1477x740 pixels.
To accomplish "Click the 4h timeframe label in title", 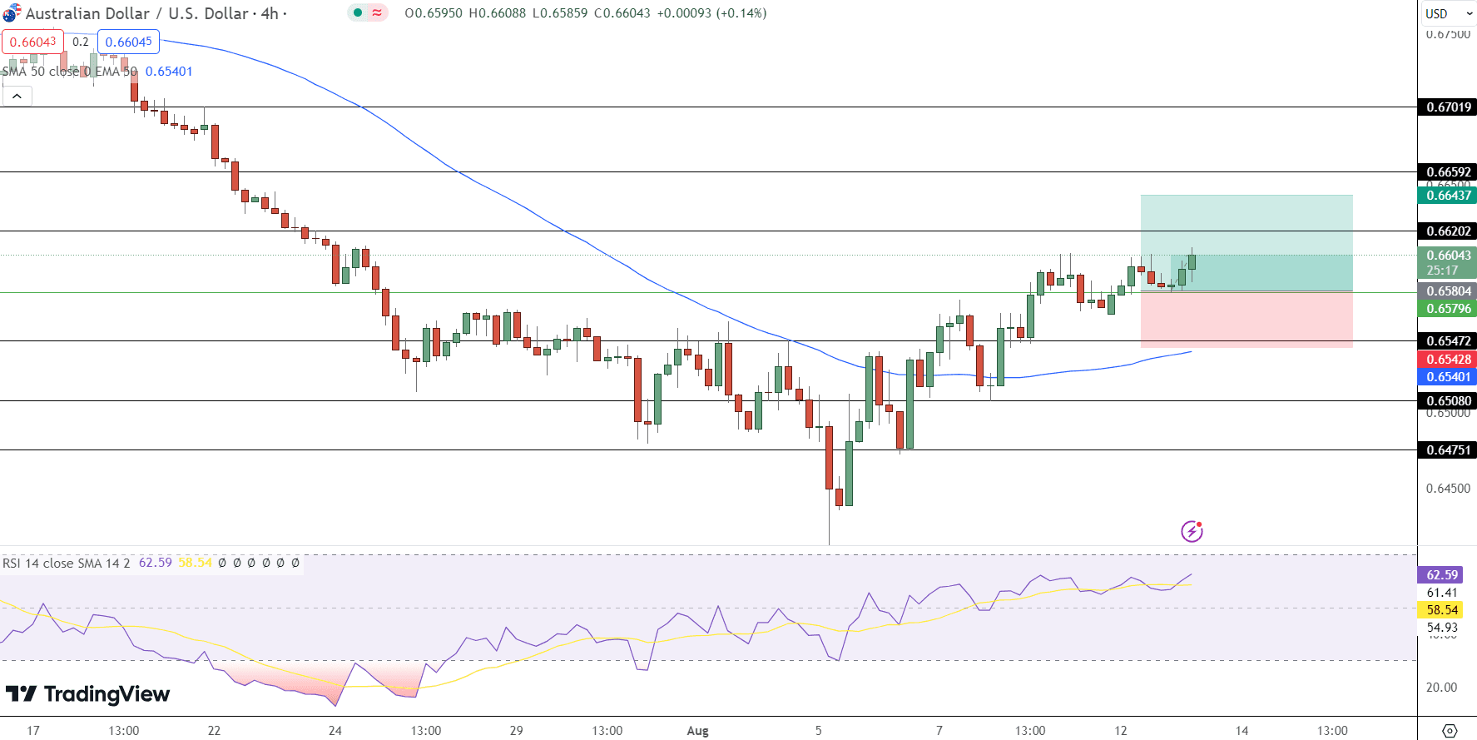I will (x=270, y=13).
